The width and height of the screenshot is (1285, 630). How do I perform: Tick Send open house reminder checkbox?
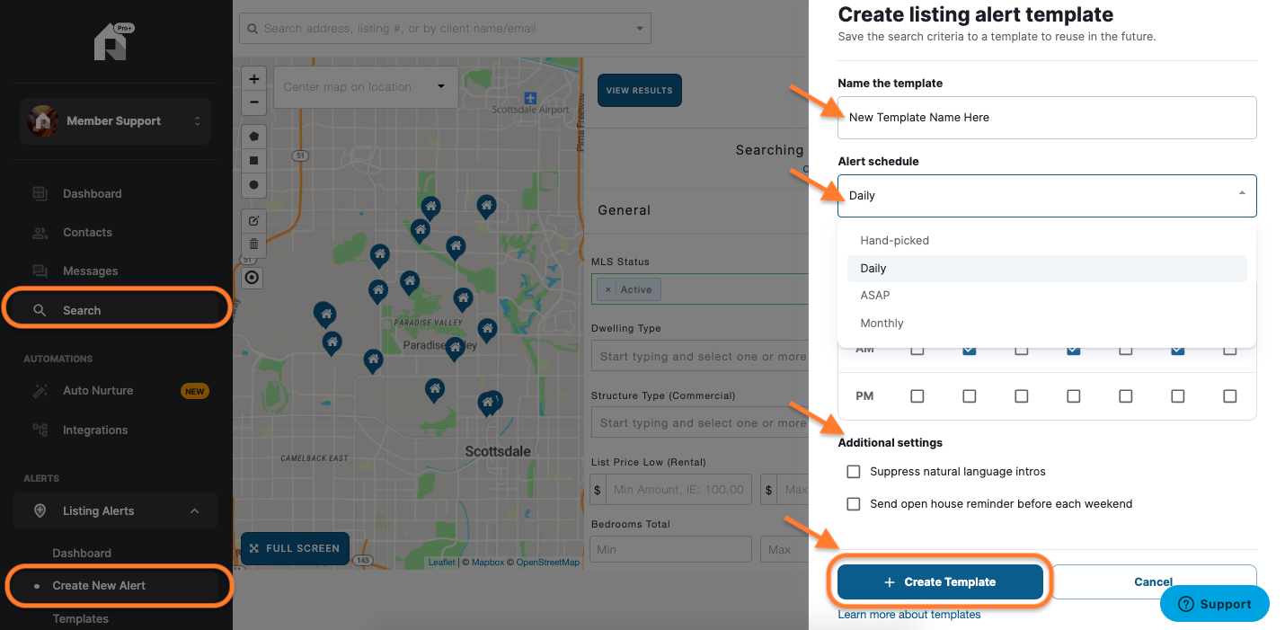point(854,504)
